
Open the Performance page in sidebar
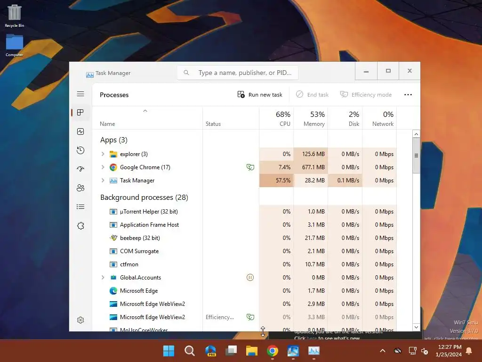pos(80,132)
